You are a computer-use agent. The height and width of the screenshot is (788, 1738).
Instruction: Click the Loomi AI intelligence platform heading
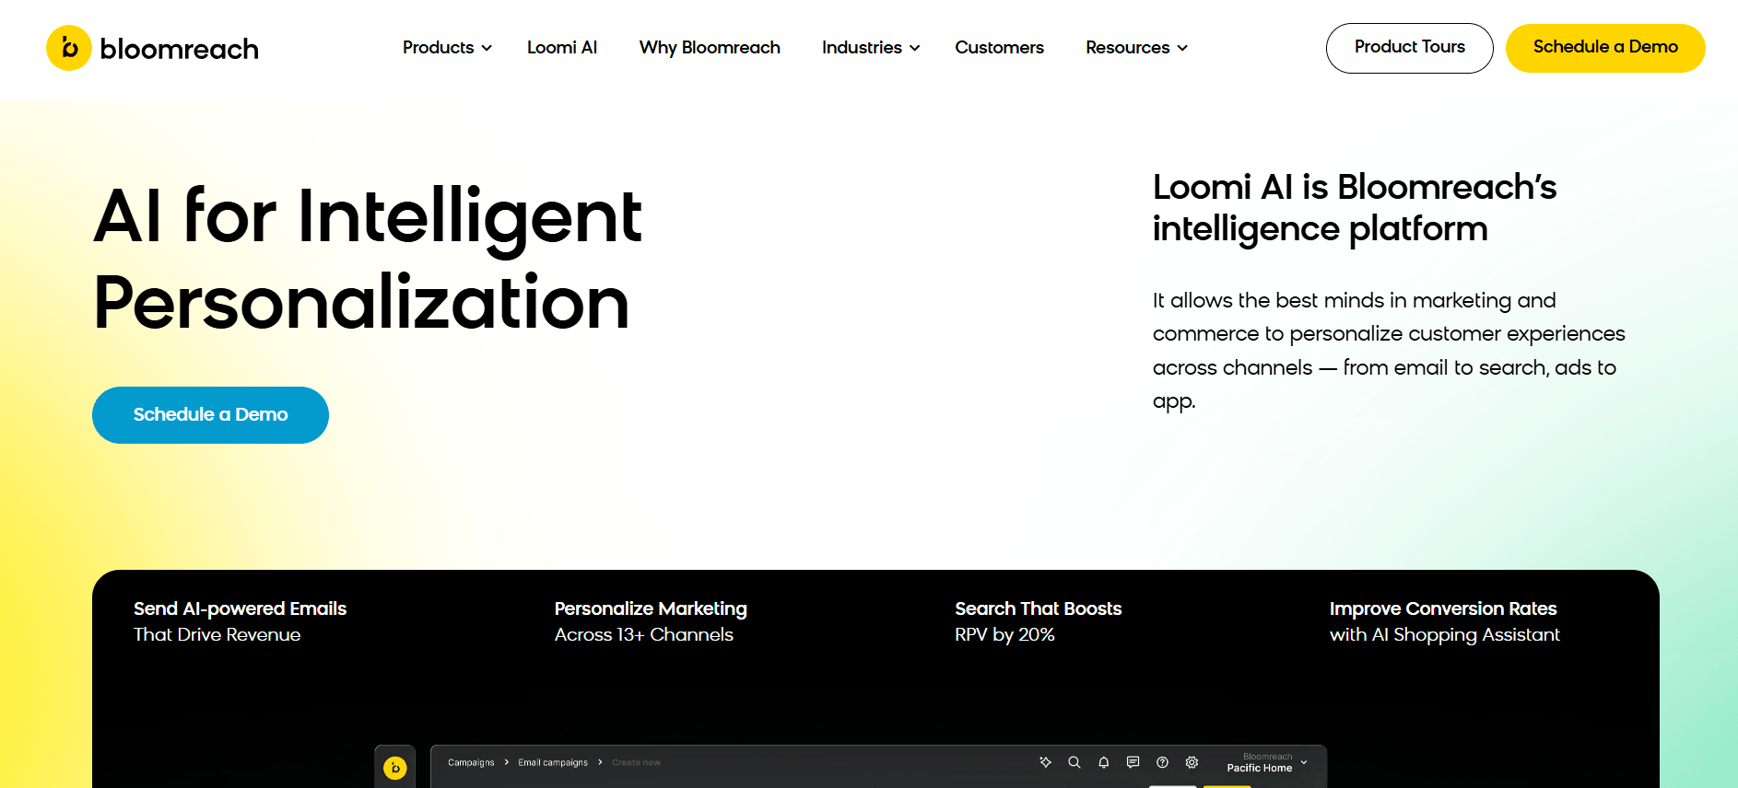coord(1354,208)
